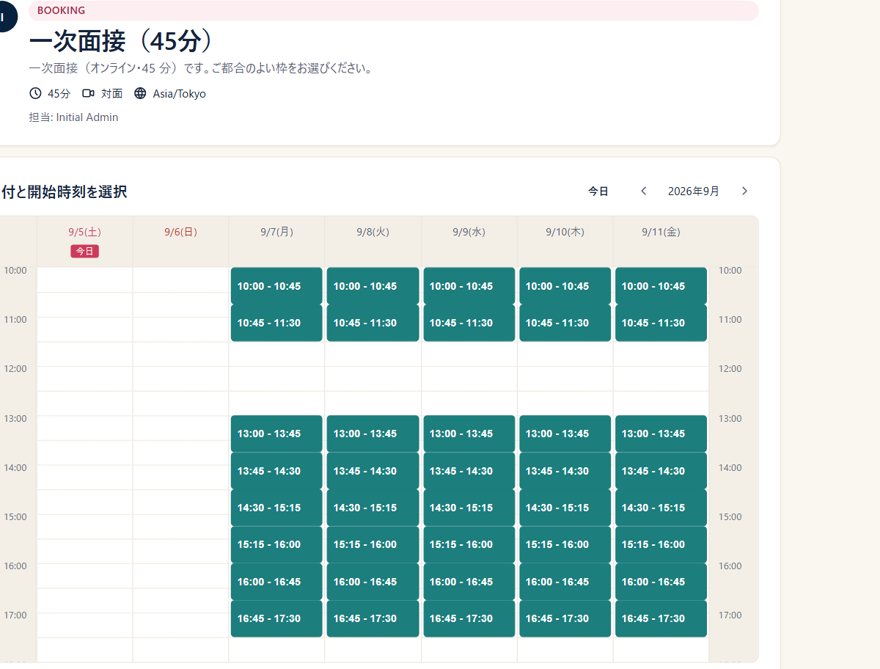This screenshot has width=880, height=669.
Task: Click the 対面 meeting type label
Action: tap(111, 94)
